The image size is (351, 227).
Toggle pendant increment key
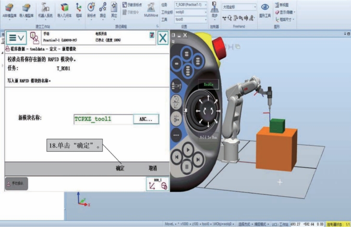[x=176, y=135]
